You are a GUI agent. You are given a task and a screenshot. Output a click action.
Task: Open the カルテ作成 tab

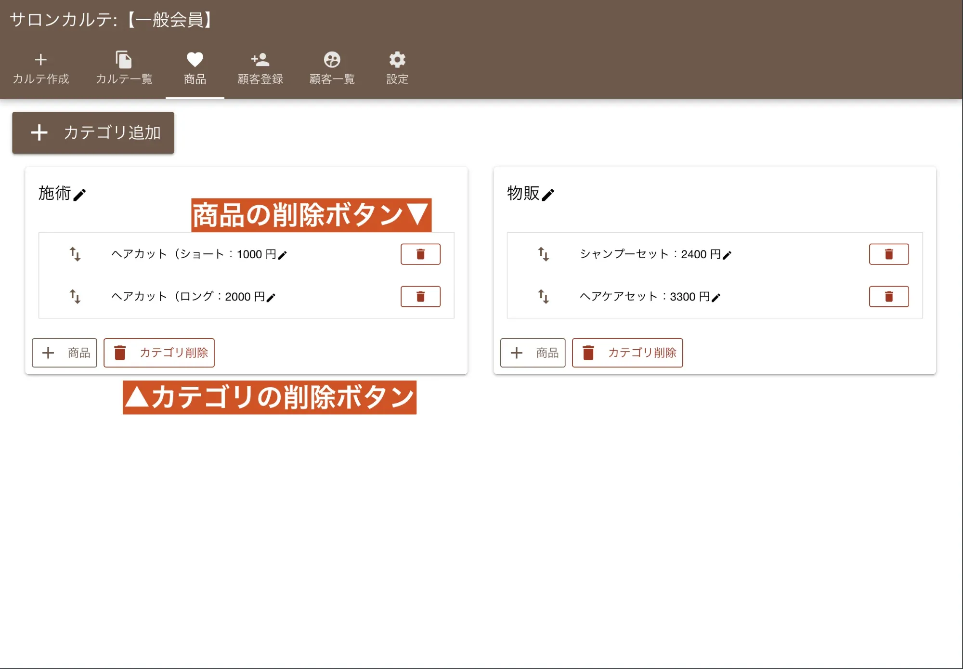pos(41,68)
